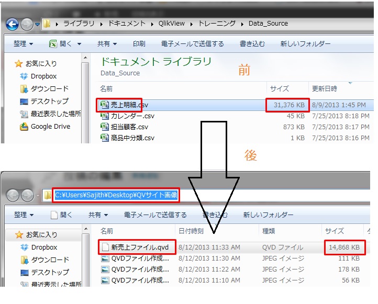
Task: Click 新しいフォルダー in bottom toolbar
Action: point(268,215)
